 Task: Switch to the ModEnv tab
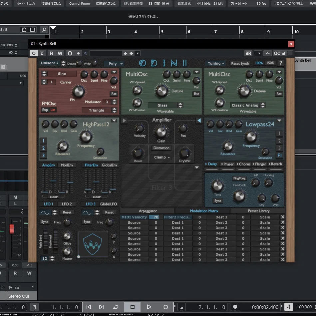(x=67, y=165)
